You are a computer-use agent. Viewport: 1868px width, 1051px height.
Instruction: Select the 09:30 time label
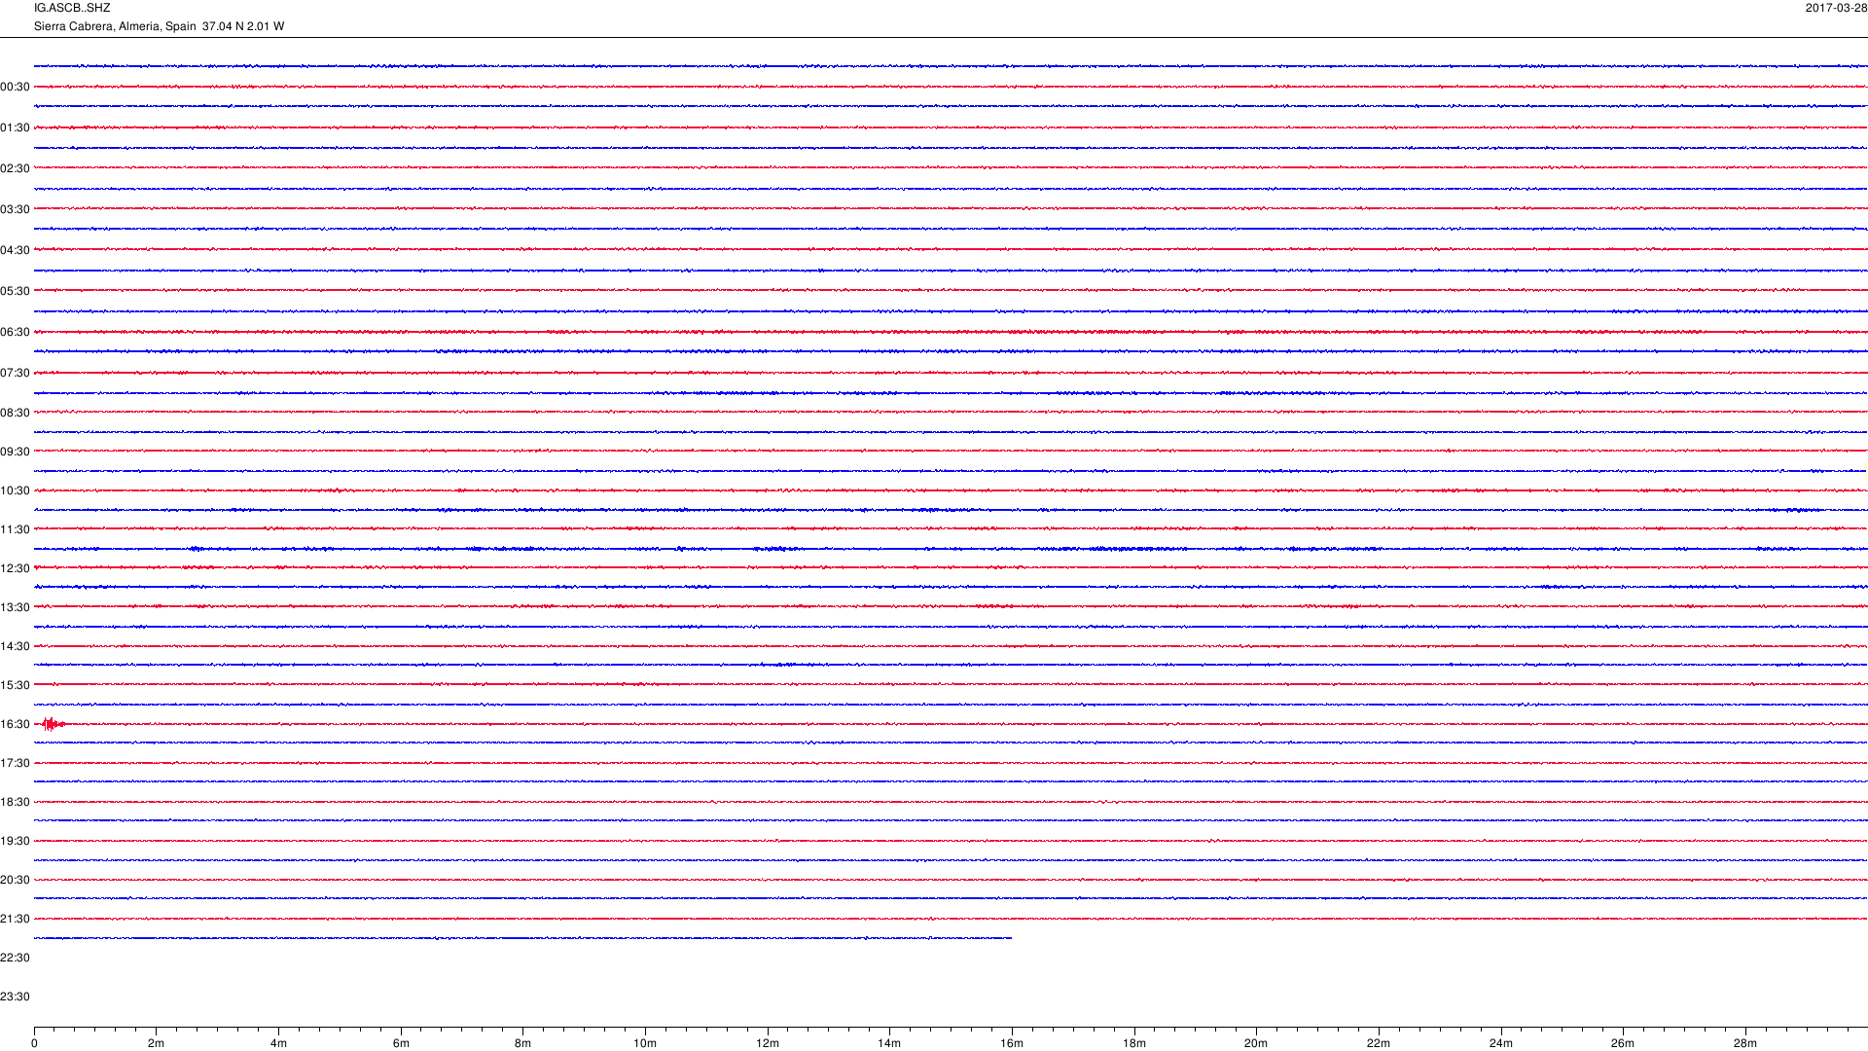16,453
